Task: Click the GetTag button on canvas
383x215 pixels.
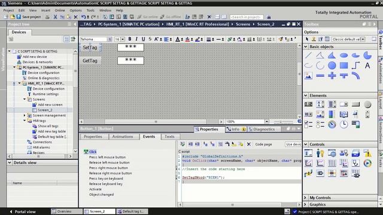Action: point(90,61)
